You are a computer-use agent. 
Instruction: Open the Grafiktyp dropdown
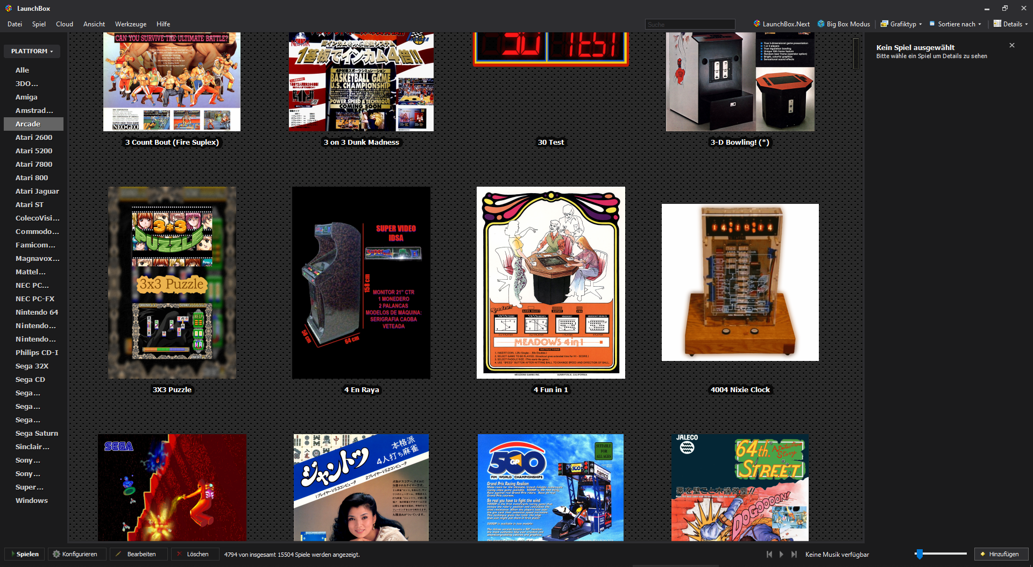901,24
